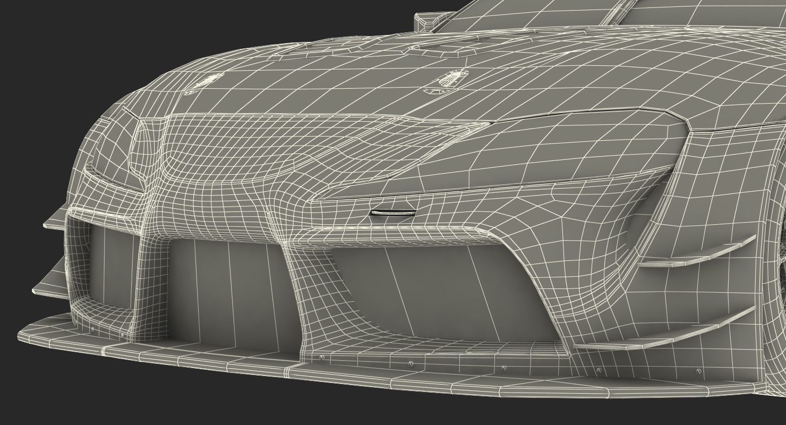Select the small side marker light slit
This screenshot has height=425, width=786.
pos(392,212)
